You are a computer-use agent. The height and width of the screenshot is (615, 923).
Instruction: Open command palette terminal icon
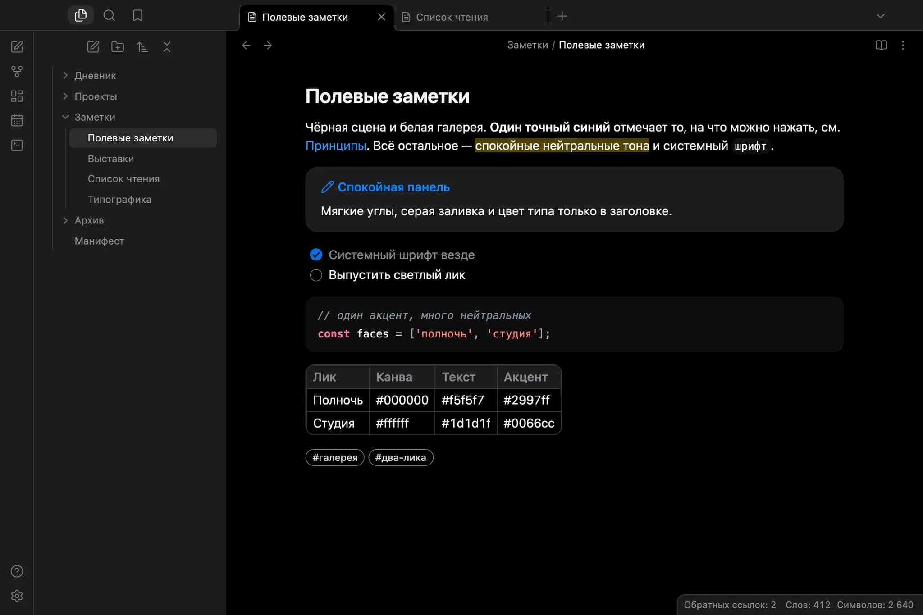[17, 145]
